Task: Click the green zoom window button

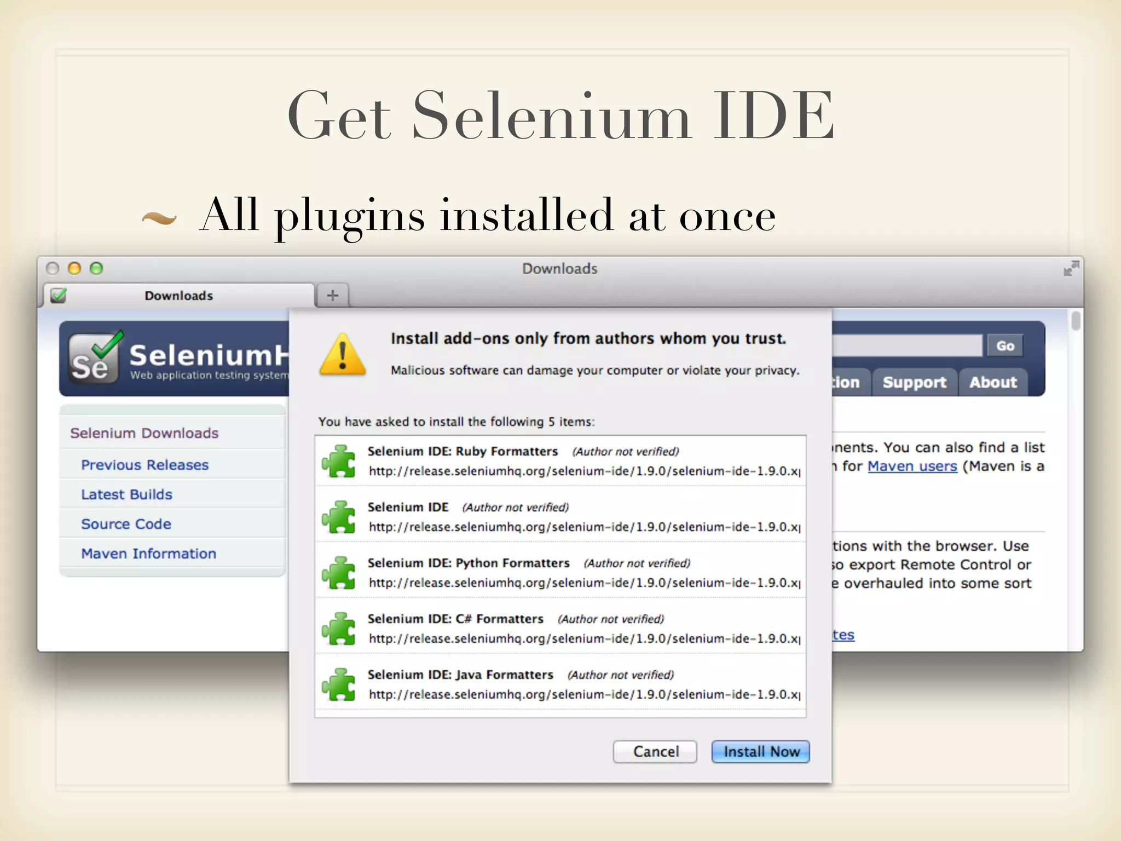Action: point(96,268)
